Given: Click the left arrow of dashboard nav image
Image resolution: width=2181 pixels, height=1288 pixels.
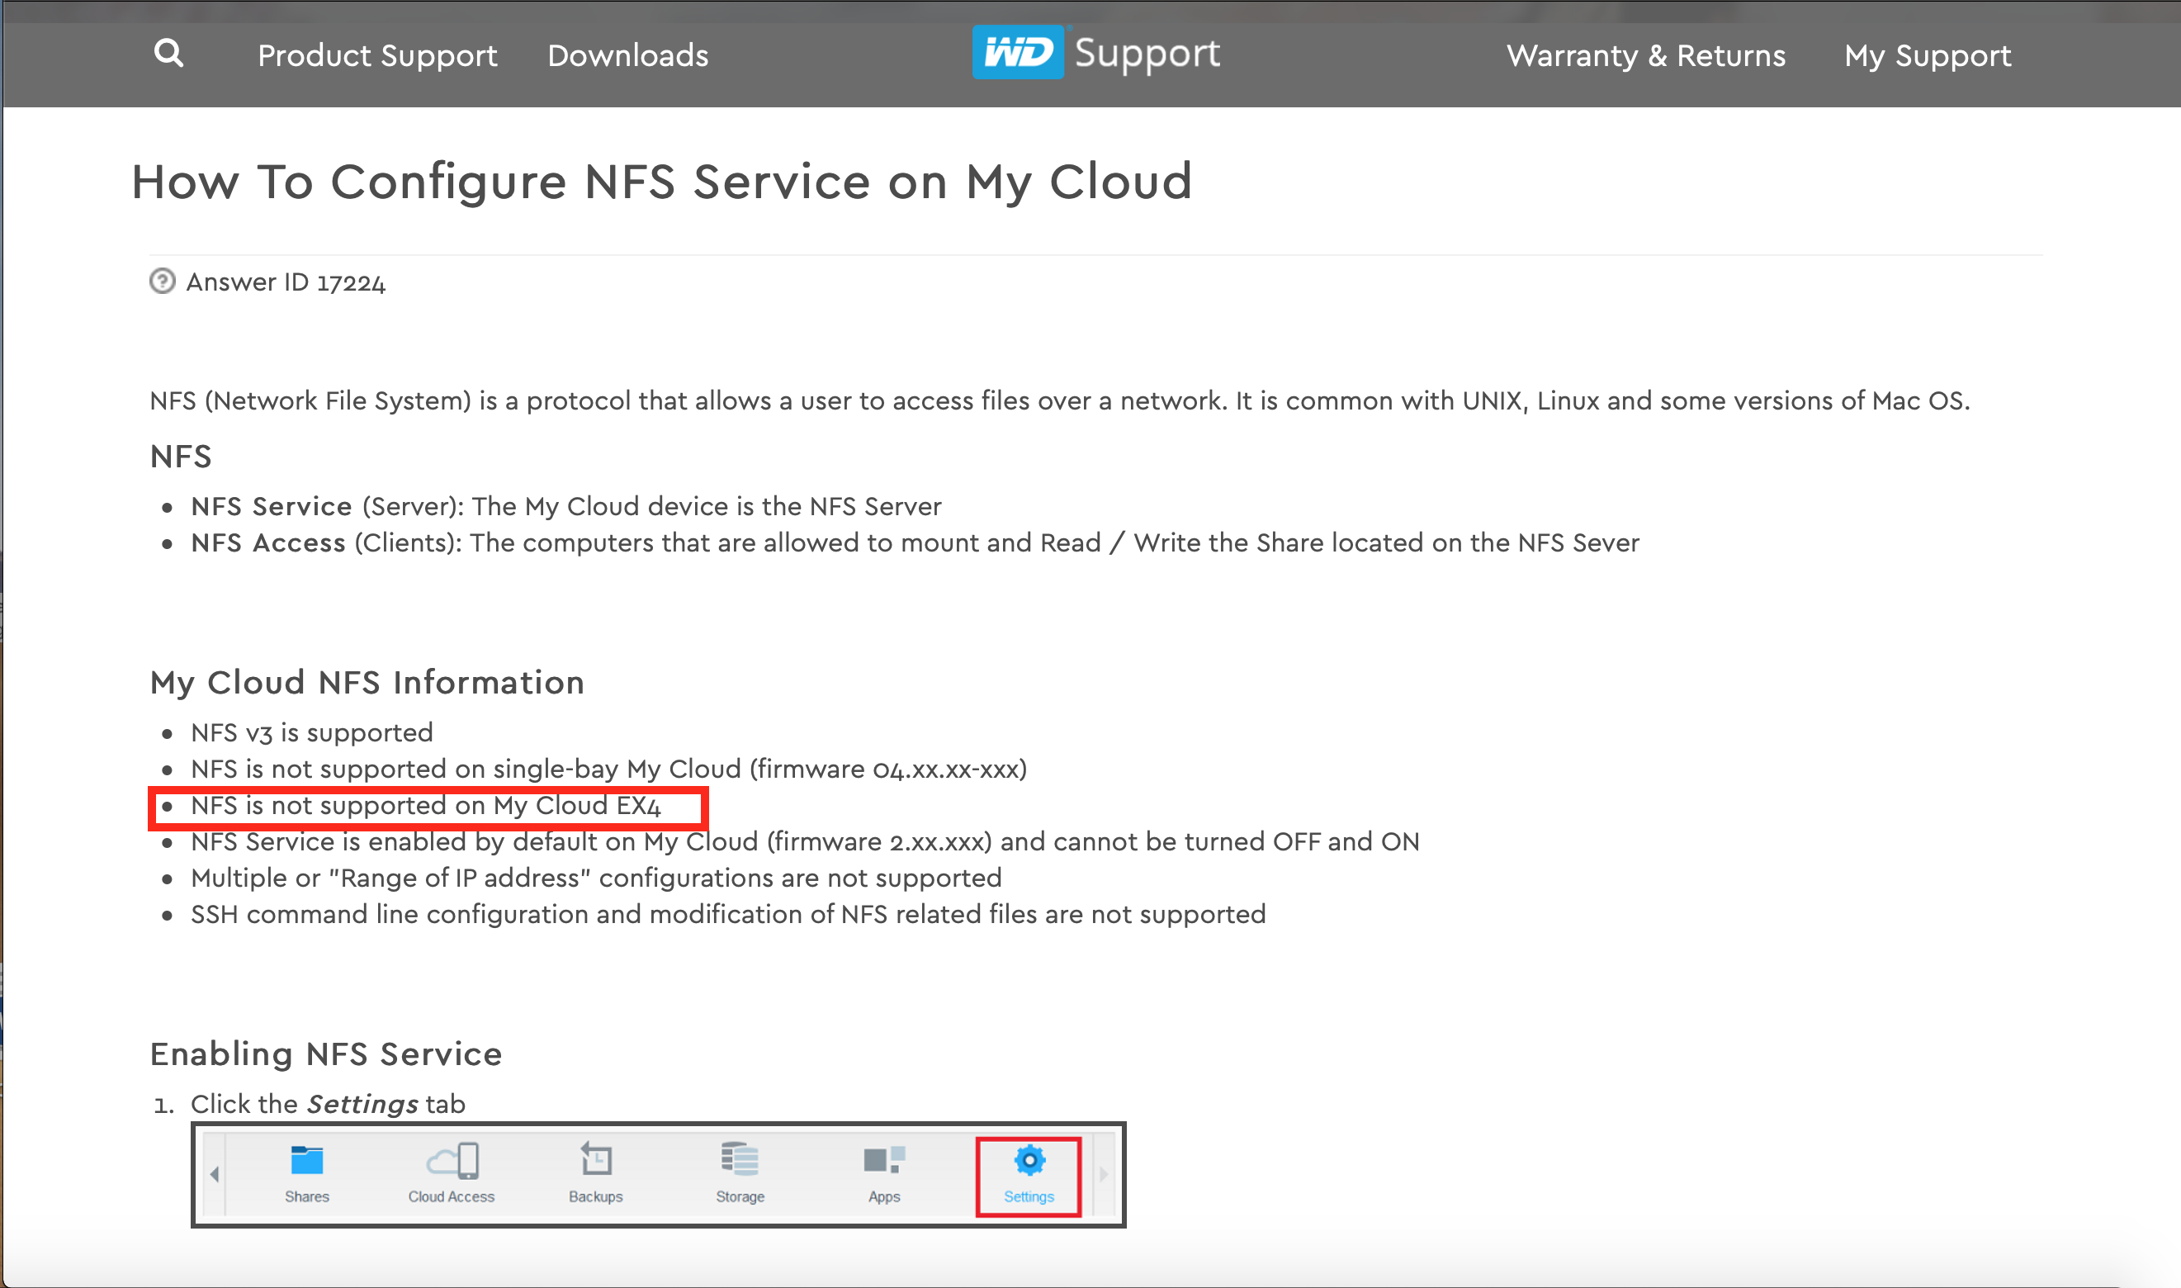Looking at the screenshot, I should [215, 1174].
